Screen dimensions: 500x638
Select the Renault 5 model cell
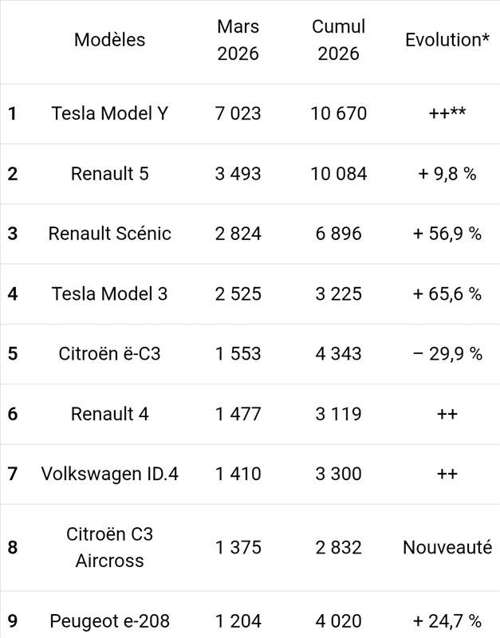pyautogui.click(x=109, y=173)
